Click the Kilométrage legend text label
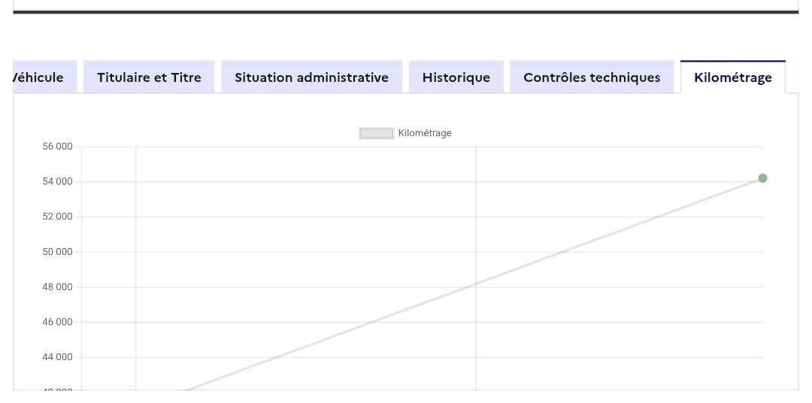812x403 pixels. (425, 133)
